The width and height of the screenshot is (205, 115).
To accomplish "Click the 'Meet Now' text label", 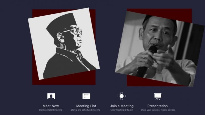I will (51, 106).
